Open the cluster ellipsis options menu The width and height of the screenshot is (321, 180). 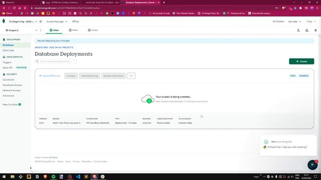[131, 75]
